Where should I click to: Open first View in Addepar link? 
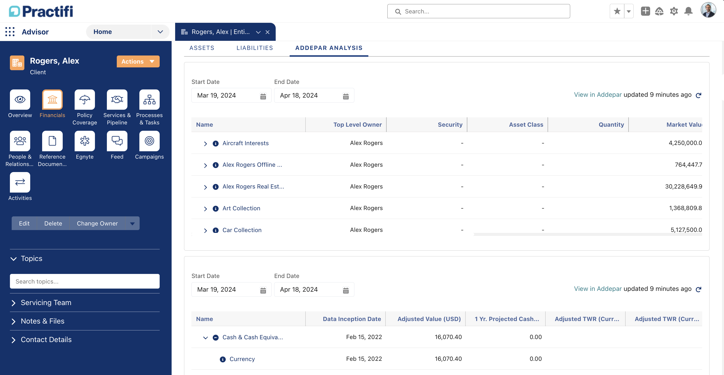coord(598,95)
